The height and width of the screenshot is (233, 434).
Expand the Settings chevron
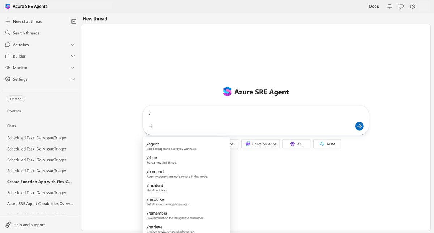tap(73, 79)
